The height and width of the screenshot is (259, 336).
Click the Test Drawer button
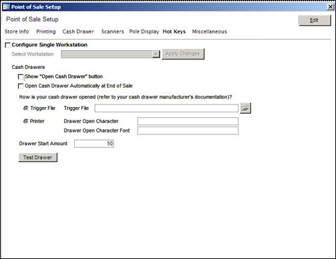37,157
